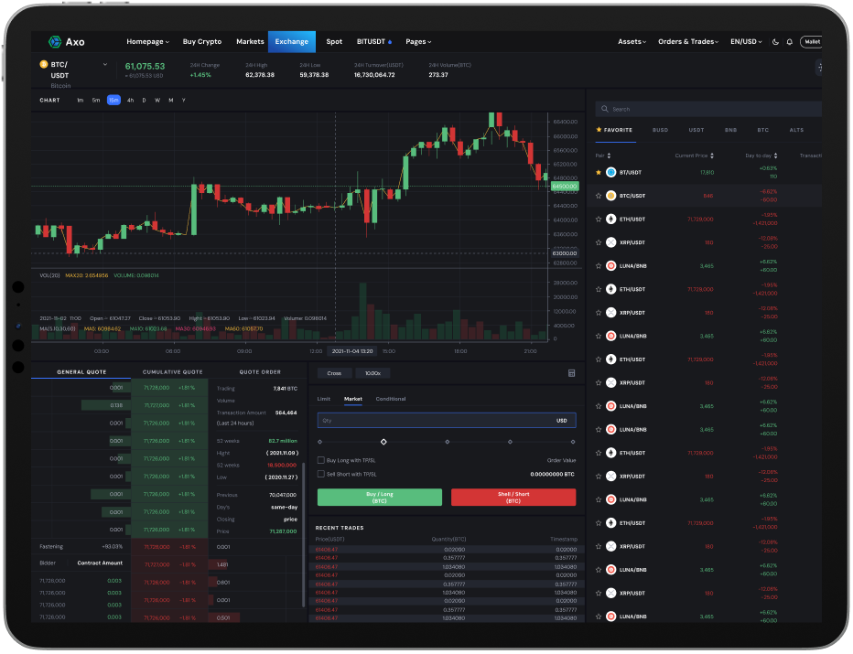Open the Orders & Trades dropdown
Screen dimensions: 853x654
point(688,42)
